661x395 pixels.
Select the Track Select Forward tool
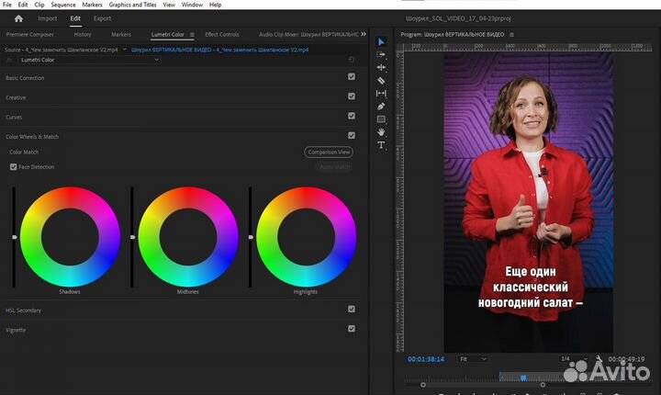tap(381, 54)
